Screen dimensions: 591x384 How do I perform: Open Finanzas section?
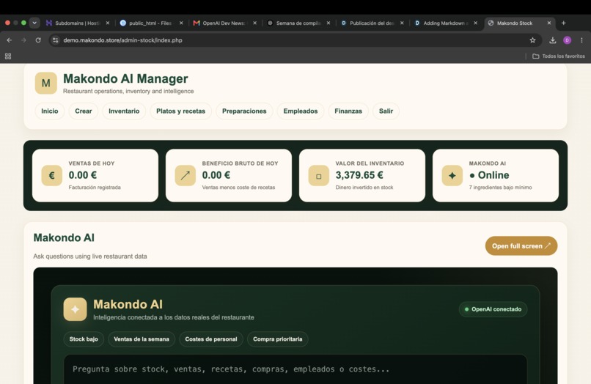pyautogui.click(x=348, y=111)
